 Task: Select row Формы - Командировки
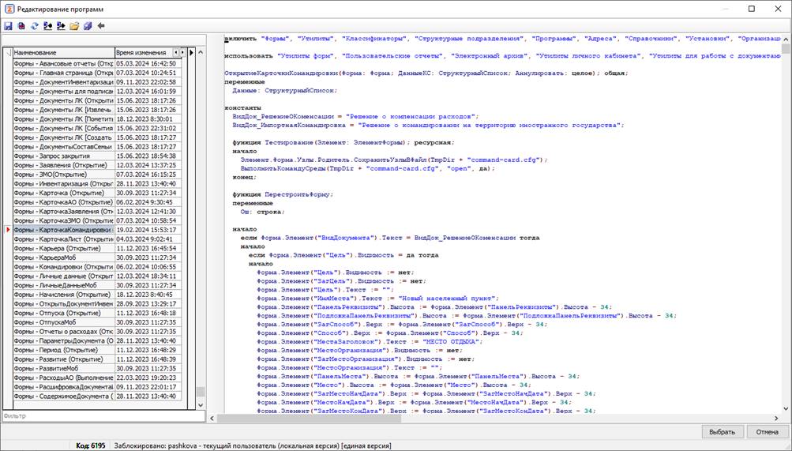tap(97, 267)
